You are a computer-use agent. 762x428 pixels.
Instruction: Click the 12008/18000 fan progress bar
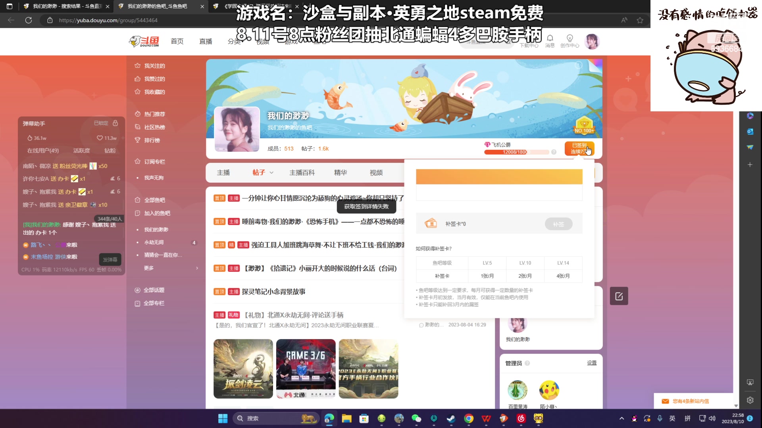tap(517, 152)
